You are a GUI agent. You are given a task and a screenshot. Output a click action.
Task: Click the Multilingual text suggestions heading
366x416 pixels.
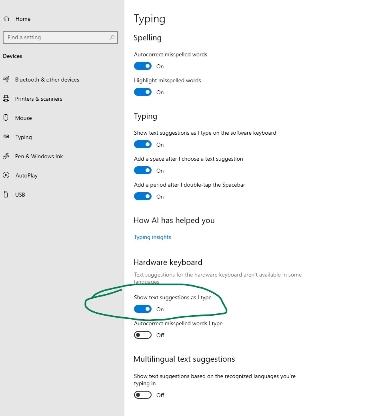click(x=184, y=359)
